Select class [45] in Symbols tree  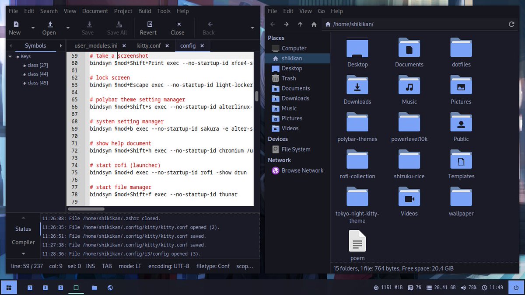point(38,83)
